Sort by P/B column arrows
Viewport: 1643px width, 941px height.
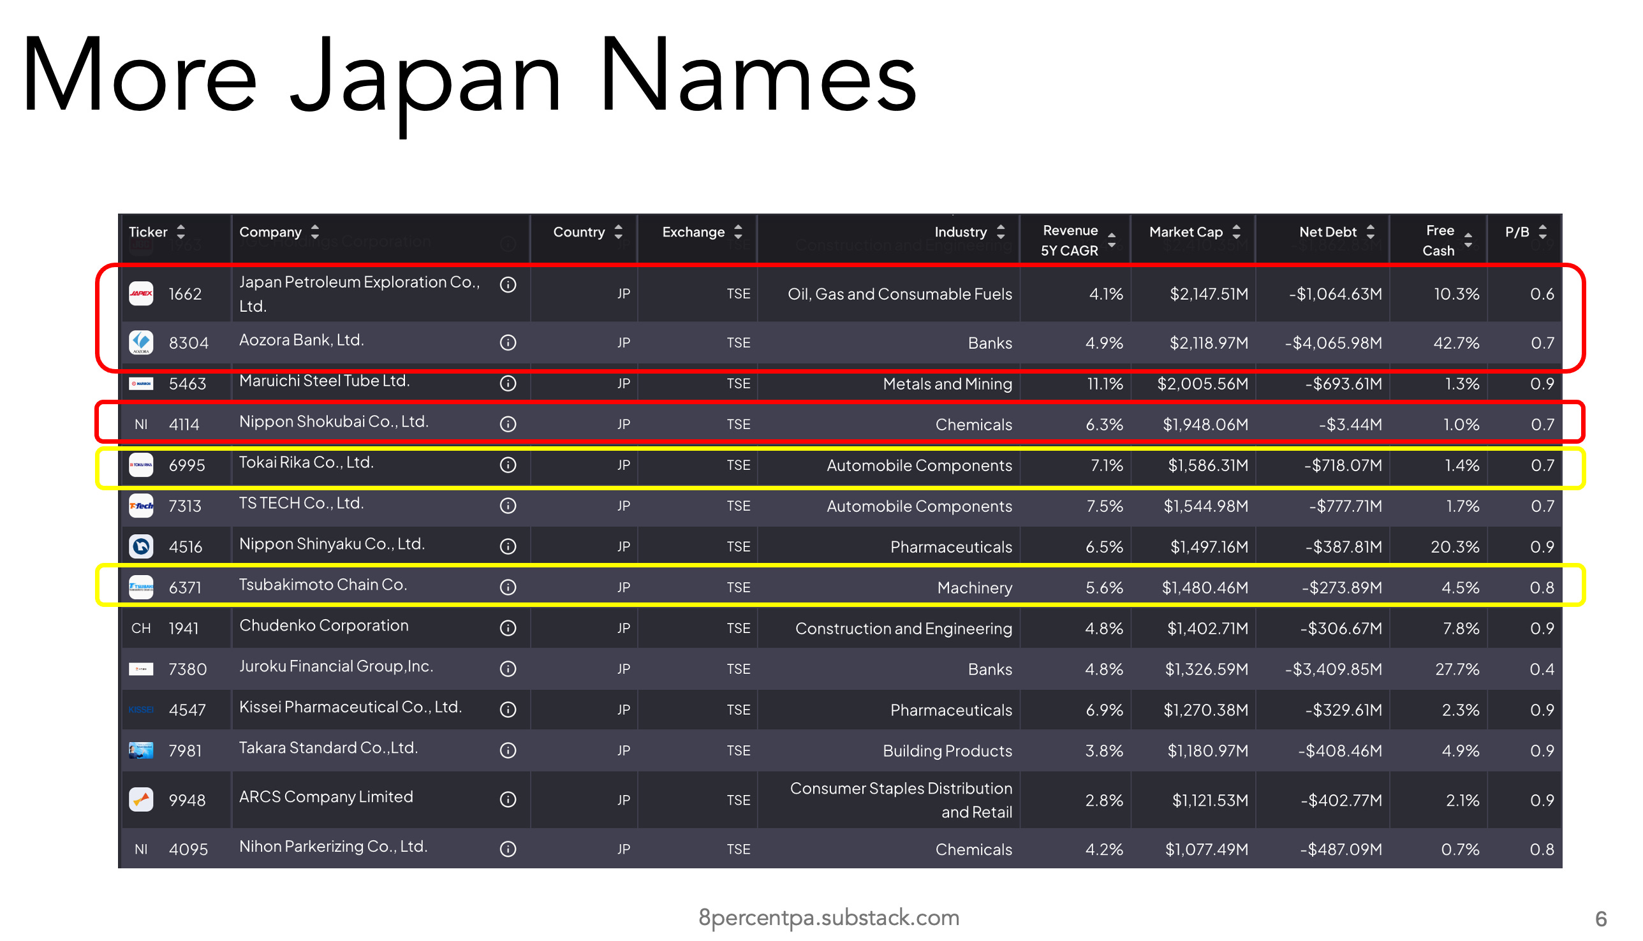coord(1543,232)
